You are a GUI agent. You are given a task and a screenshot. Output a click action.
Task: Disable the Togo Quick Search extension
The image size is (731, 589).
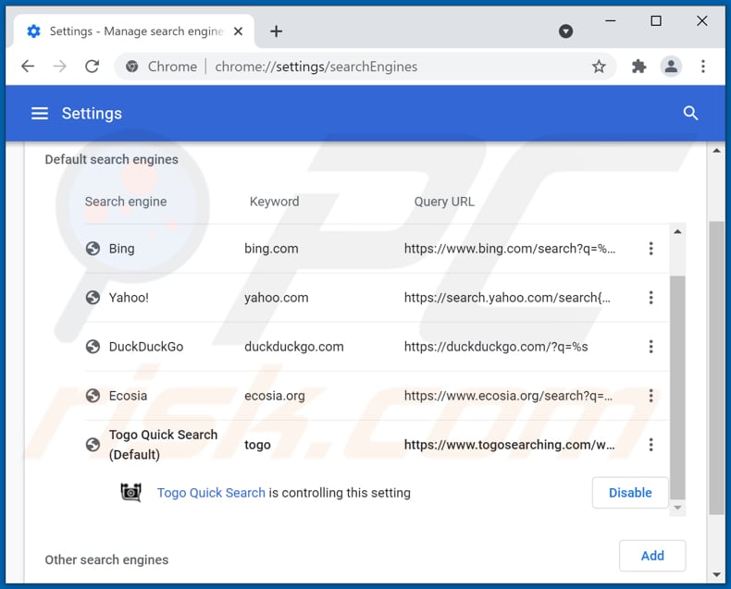(630, 493)
